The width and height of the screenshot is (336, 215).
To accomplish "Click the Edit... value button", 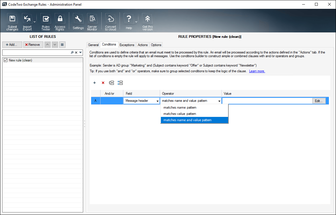I will (x=319, y=101).
